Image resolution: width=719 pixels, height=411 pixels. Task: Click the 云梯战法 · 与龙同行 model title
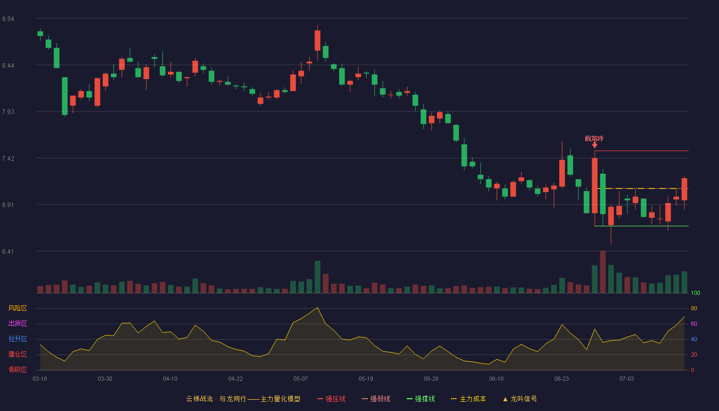(x=243, y=399)
